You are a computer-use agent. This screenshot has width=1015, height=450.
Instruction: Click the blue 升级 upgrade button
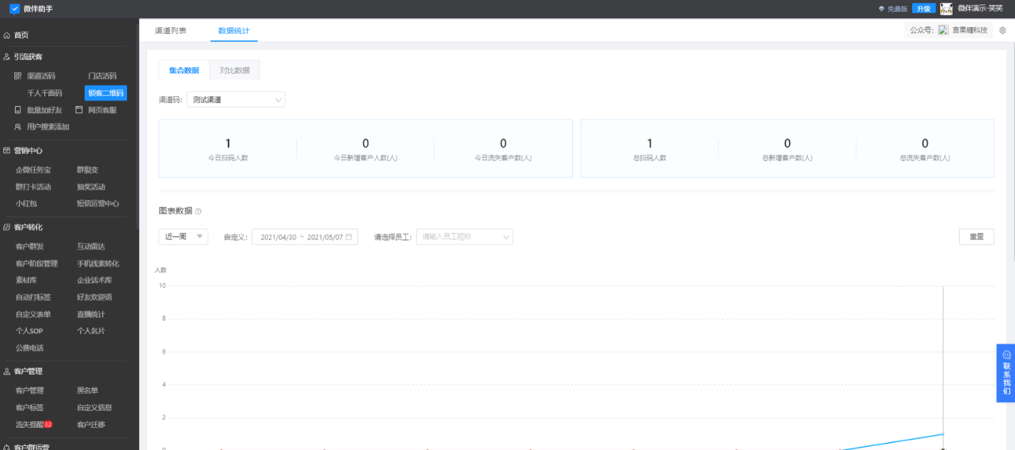pyautogui.click(x=923, y=8)
